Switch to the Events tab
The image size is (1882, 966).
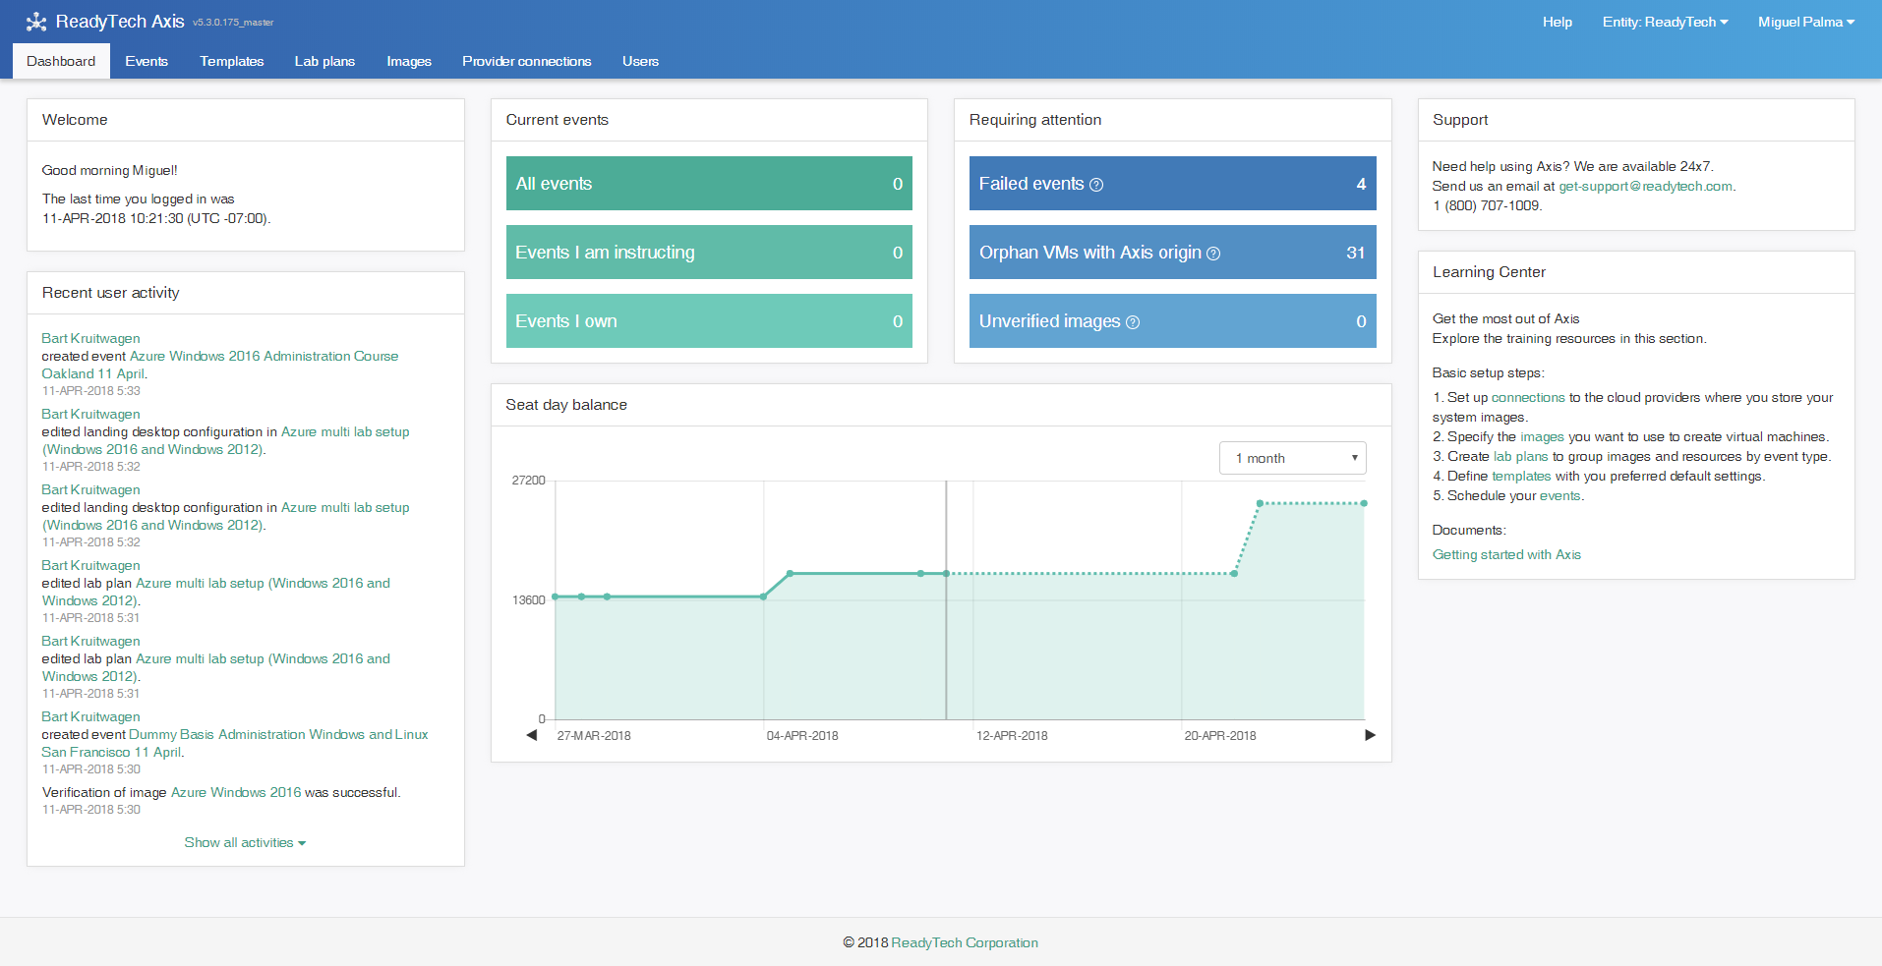click(x=147, y=61)
